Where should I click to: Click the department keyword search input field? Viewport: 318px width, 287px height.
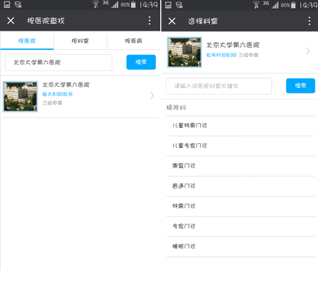coord(218,86)
